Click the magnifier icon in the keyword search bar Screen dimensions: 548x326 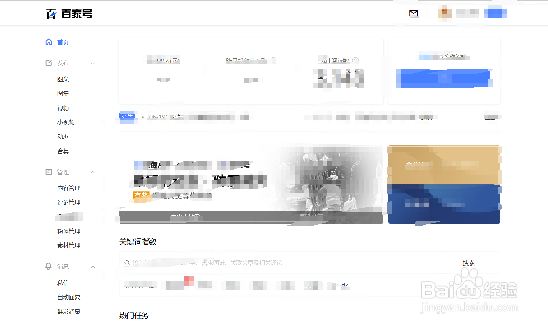click(x=127, y=263)
